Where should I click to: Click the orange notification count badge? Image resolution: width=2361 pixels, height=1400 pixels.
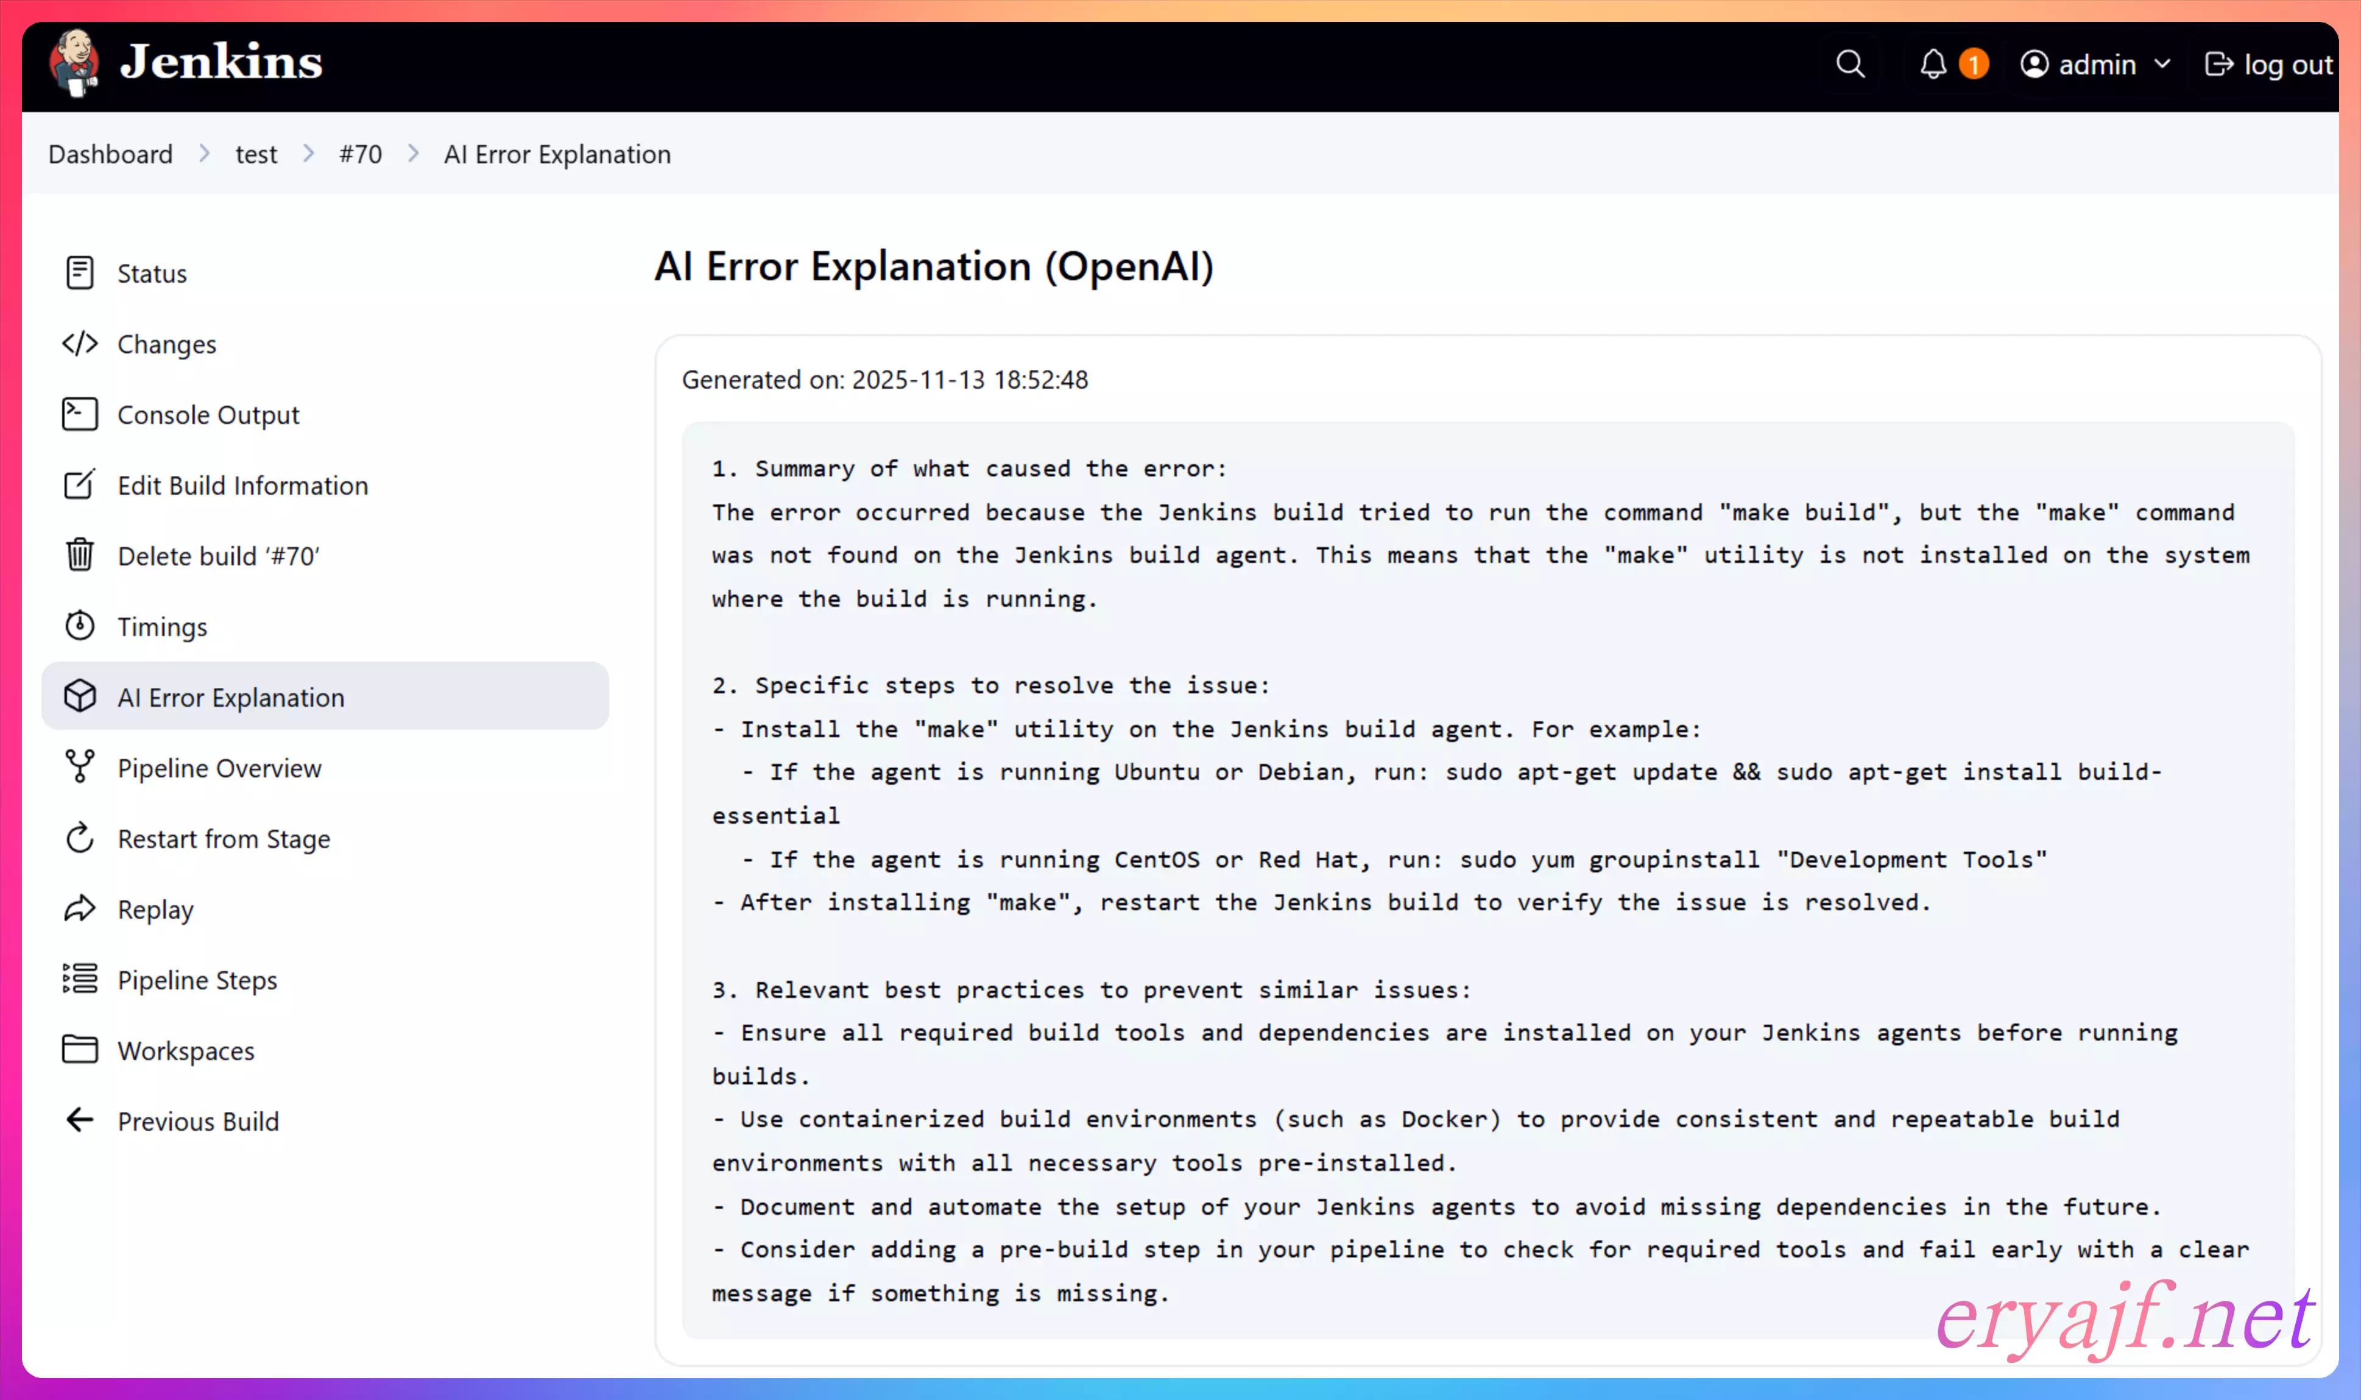point(1974,64)
